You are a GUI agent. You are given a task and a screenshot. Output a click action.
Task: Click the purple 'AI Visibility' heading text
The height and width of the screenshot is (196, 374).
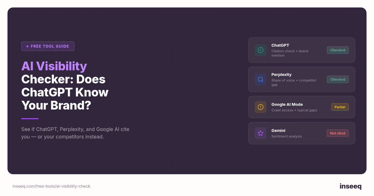point(54,66)
